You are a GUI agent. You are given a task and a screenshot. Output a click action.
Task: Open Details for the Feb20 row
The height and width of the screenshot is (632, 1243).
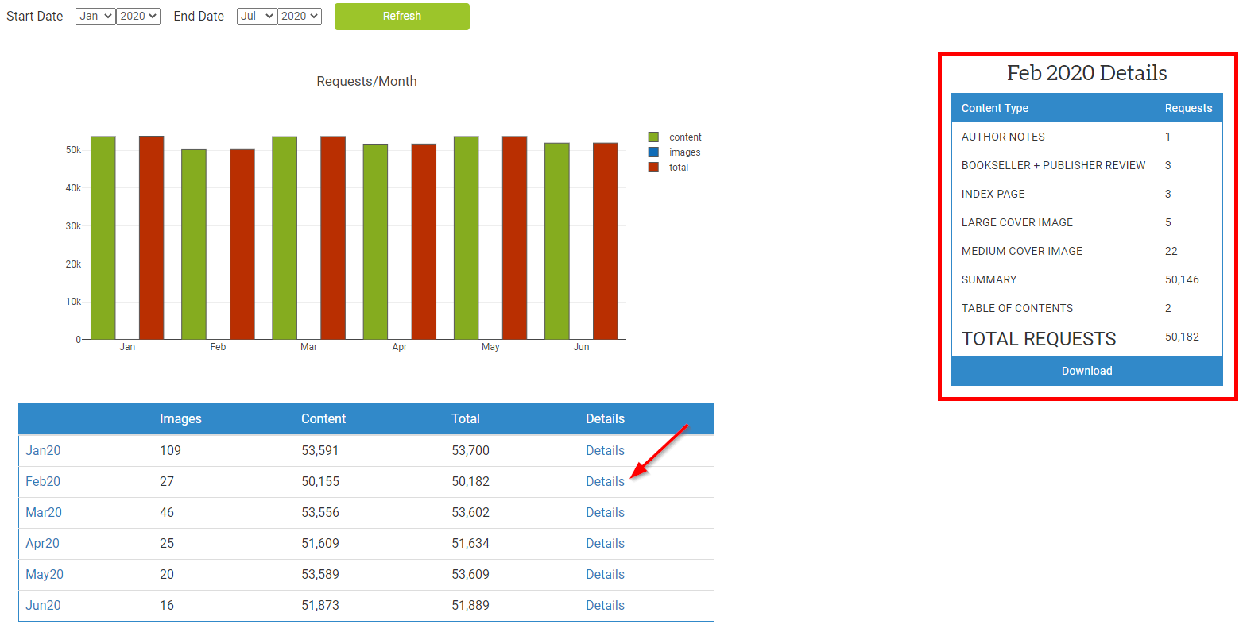(605, 481)
